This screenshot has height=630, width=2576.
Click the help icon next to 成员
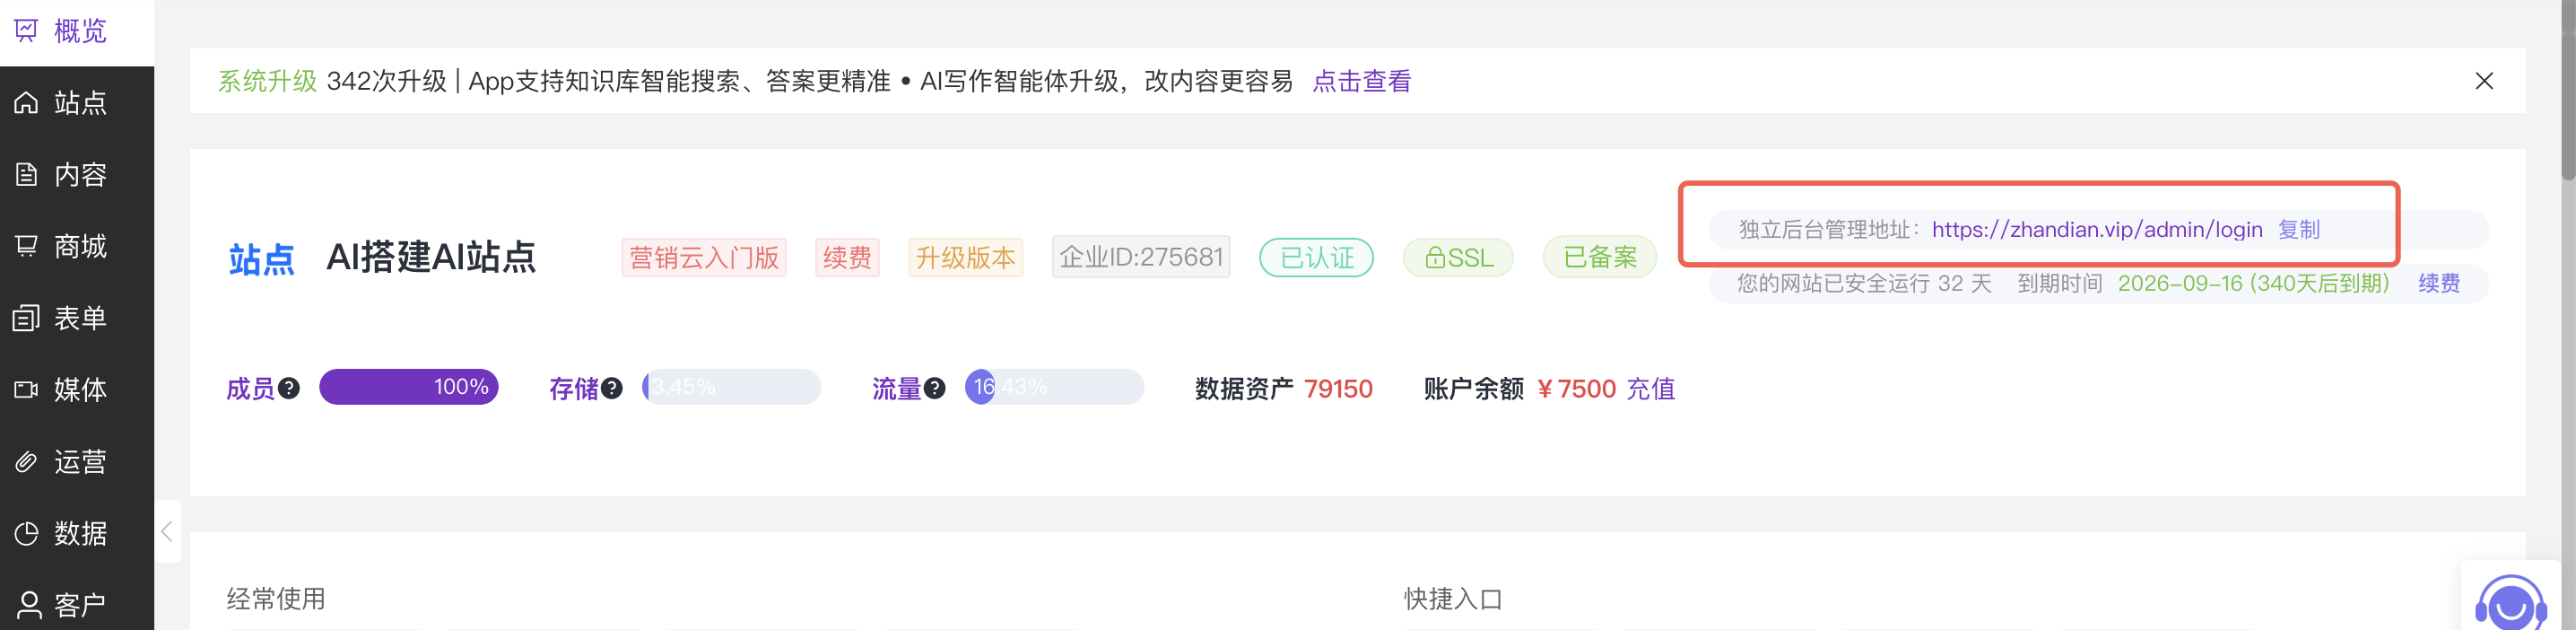(x=289, y=388)
